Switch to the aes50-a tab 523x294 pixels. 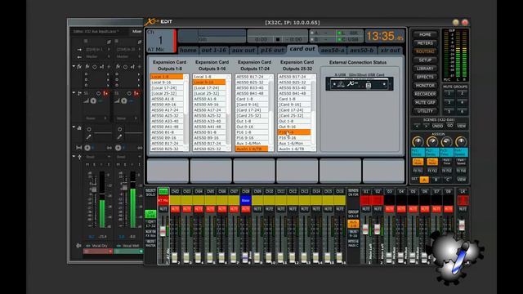coord(333,51)
